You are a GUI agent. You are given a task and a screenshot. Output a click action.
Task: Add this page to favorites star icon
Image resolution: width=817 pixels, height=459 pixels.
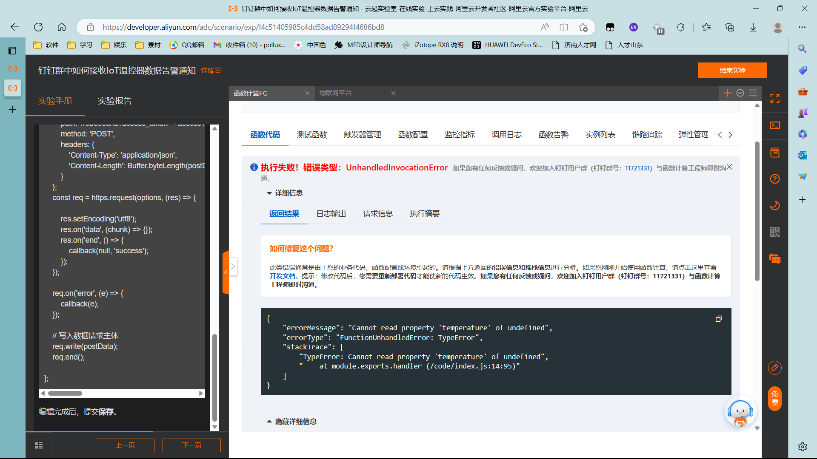(x=583, y=27)
